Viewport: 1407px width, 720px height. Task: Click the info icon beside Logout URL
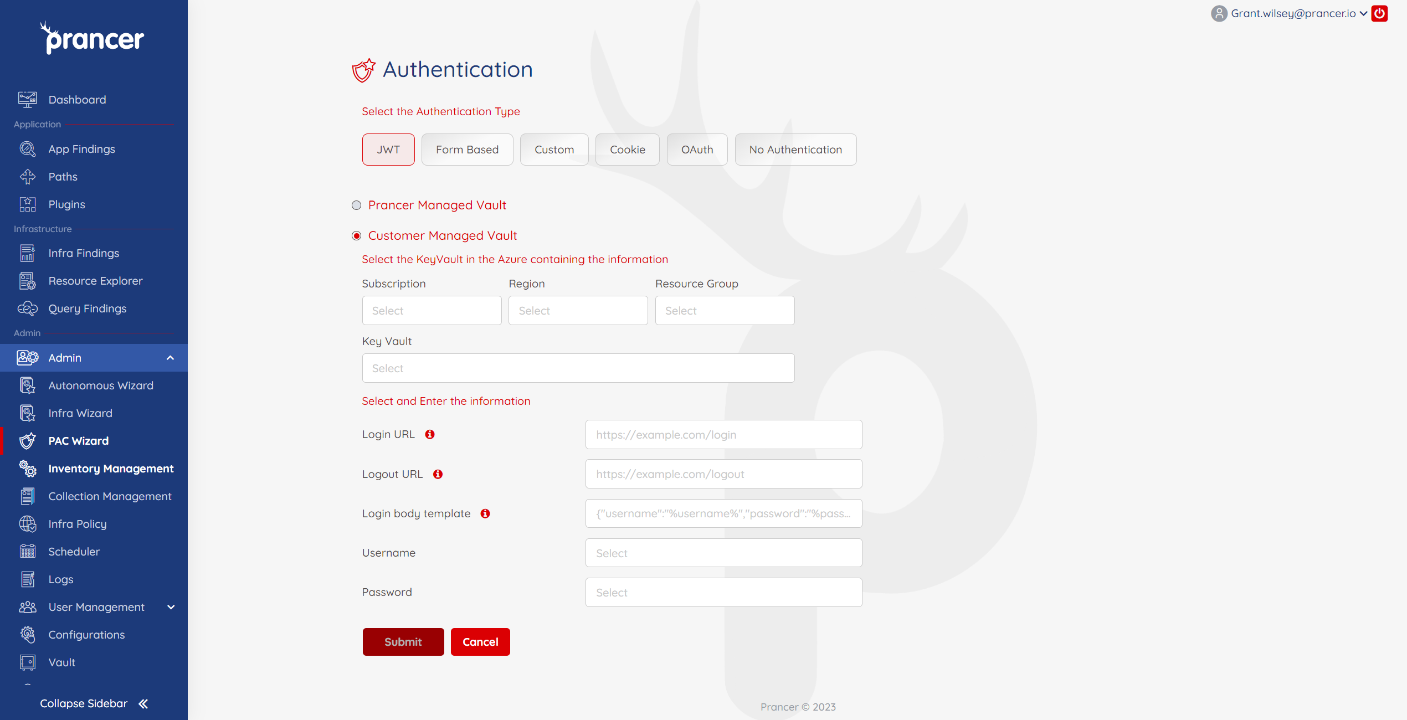pyautogui.click(x=438, y=474)
